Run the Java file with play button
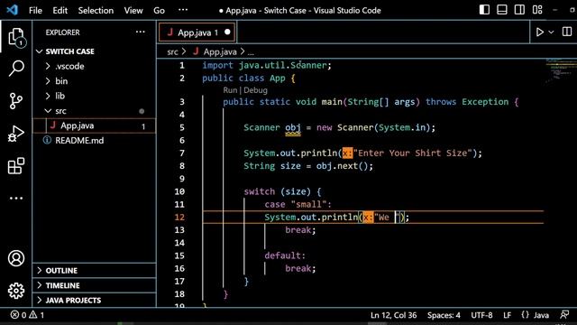The image size is (577, 325). click(x=540, y=32)
